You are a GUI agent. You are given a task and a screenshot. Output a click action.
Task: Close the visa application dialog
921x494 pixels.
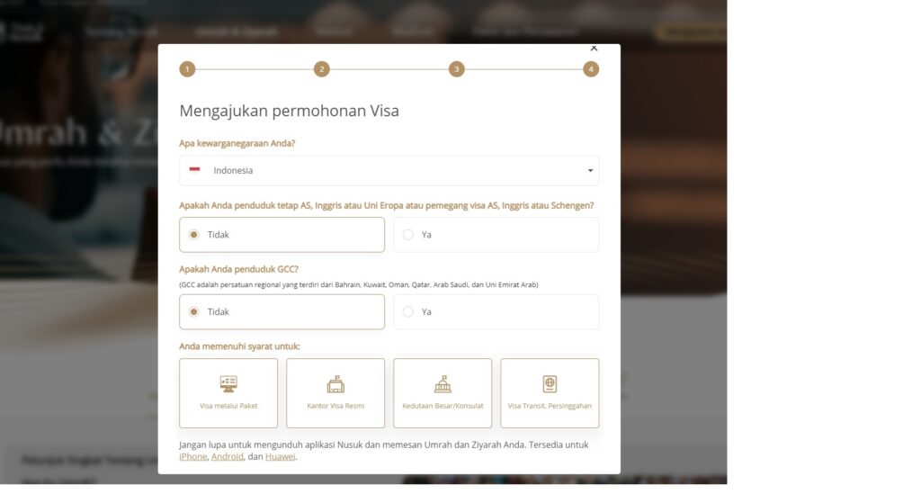pos(594,49)
